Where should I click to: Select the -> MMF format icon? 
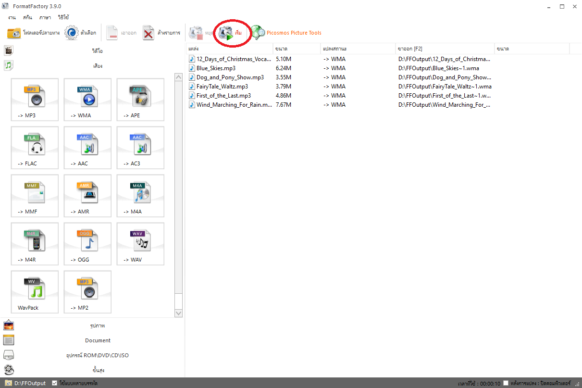pyautogui.click(x=35, y=196)
